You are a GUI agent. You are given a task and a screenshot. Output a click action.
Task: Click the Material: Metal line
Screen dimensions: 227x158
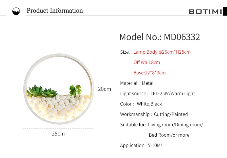tap(137, 83)
